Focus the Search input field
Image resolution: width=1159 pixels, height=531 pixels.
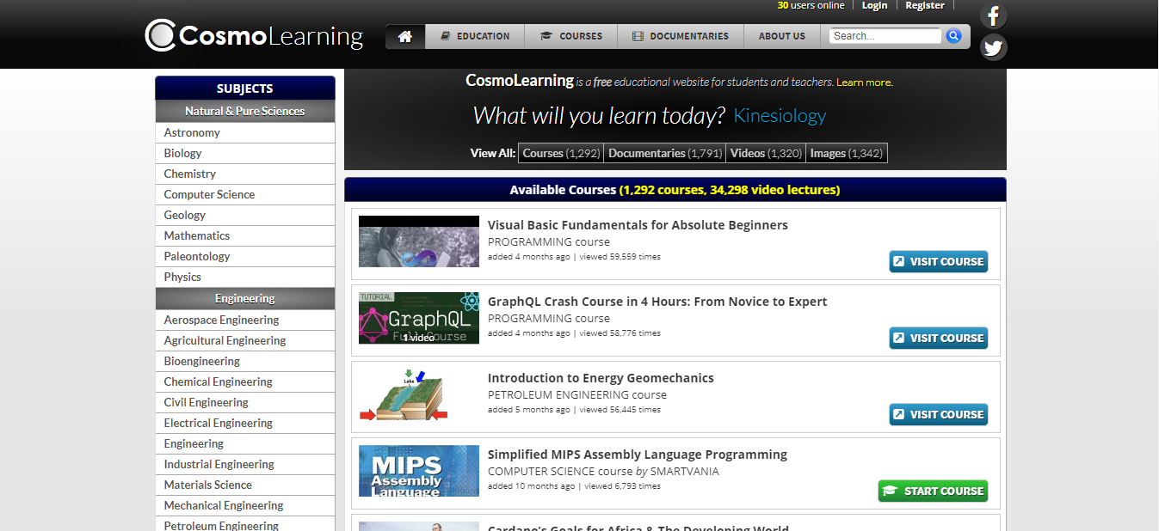pyautogui.click(x=885, y=36)
